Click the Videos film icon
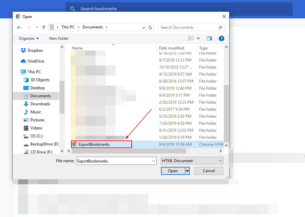The image size is (305, 217). tap(26, 128)
